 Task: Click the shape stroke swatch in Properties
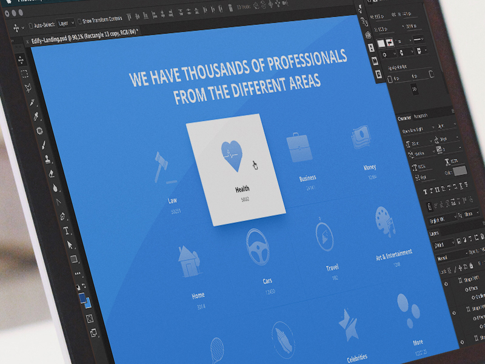[x=390, y=42]
